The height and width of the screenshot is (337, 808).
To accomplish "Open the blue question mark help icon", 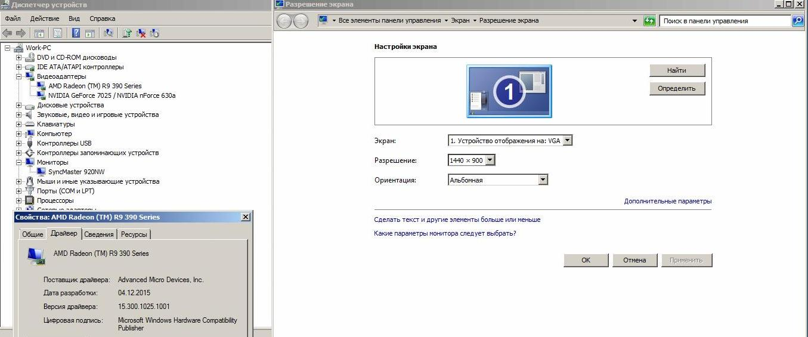I will 76,33.
